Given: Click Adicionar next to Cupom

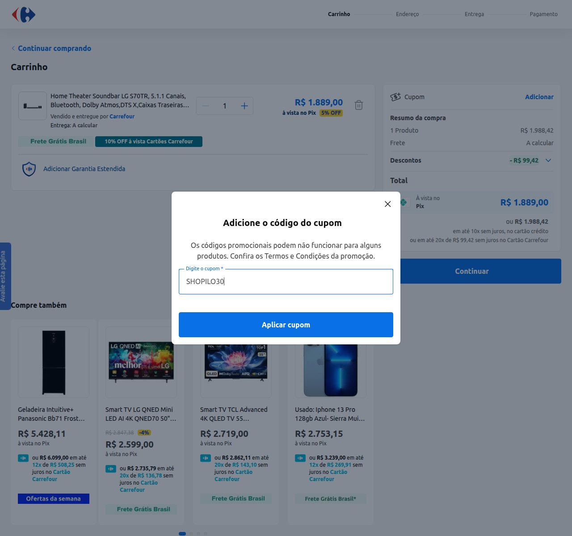Looking at the screenshot, I should click(539, 97).
